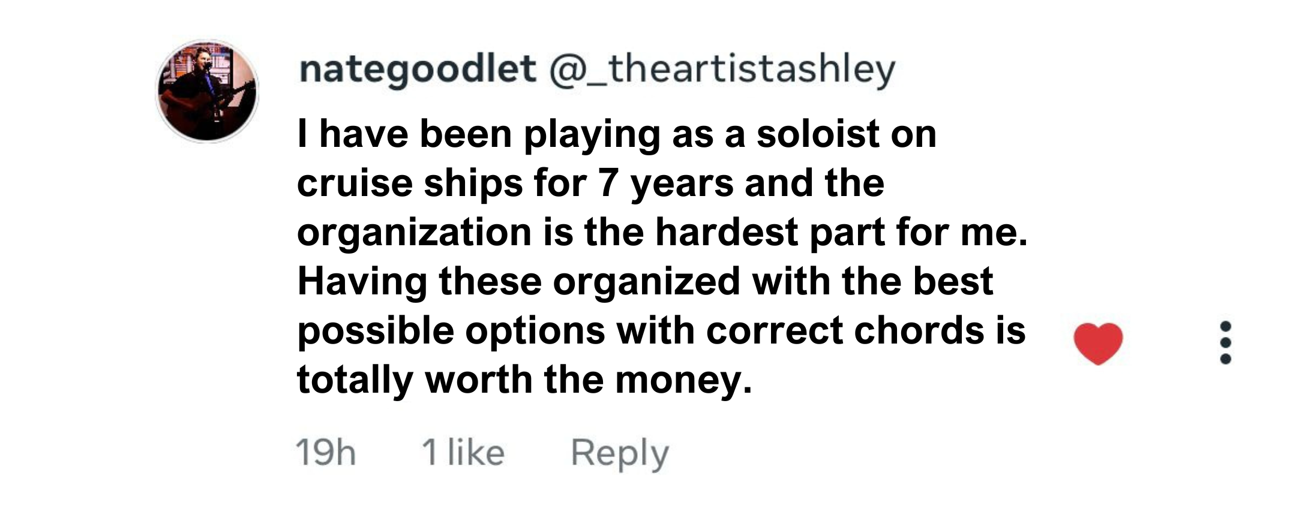Click the word 'money.' ending the comment

[683, 380]
